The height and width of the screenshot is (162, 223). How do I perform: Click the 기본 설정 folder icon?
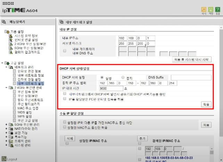click(7, 32)
